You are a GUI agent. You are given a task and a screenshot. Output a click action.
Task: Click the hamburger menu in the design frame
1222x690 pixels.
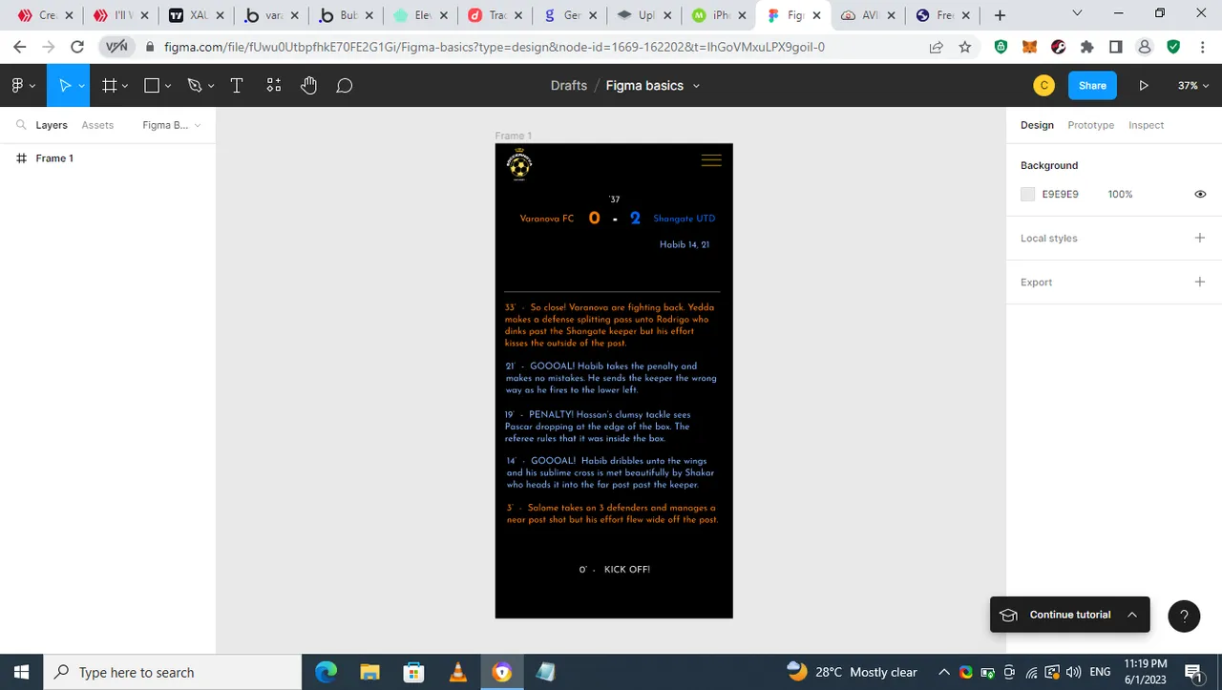point(711,160)
